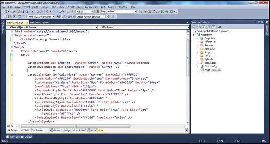Click the Redo arrow icon

[x=54, y=12]
